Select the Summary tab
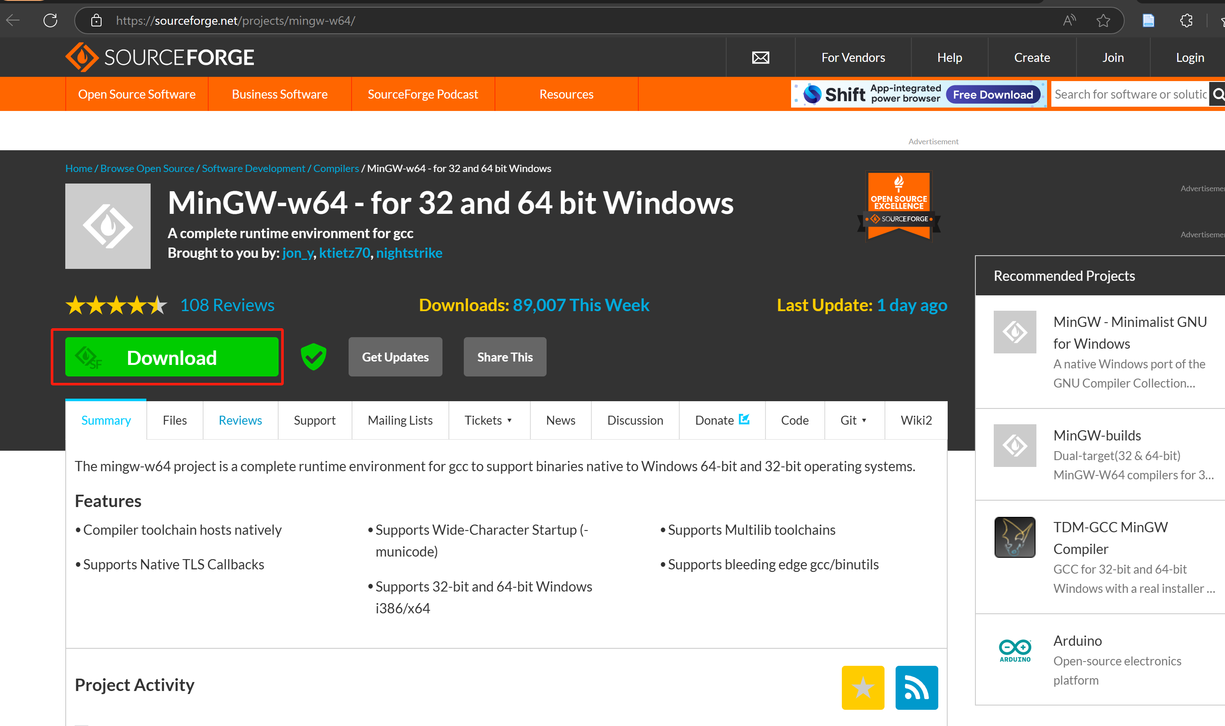This screenshot has height=726, width=1225. tap(106, 420)
